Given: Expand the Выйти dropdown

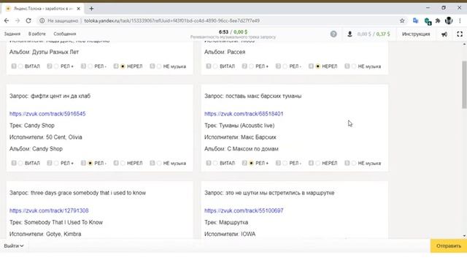Looking at the screenshot, I should [x=14, y=246].
